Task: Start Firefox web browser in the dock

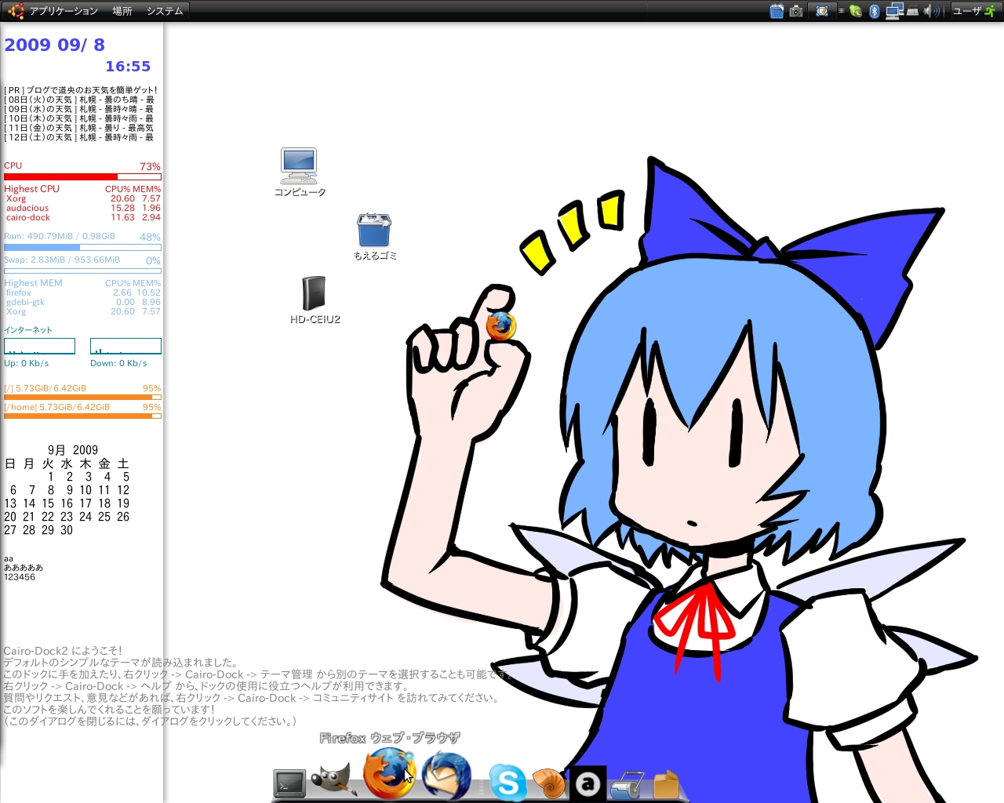Action: coord(389,772)
